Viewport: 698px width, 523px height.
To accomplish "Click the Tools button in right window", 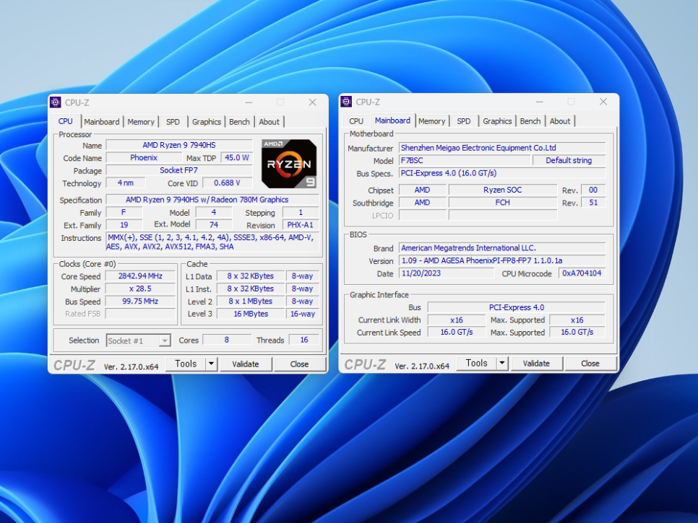I will point(476,364).
